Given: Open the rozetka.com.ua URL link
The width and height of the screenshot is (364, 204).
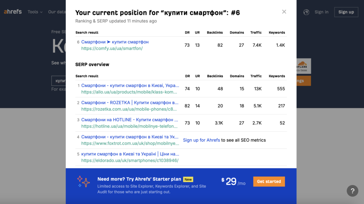Looking at the screenshot, I should (129, 109).
